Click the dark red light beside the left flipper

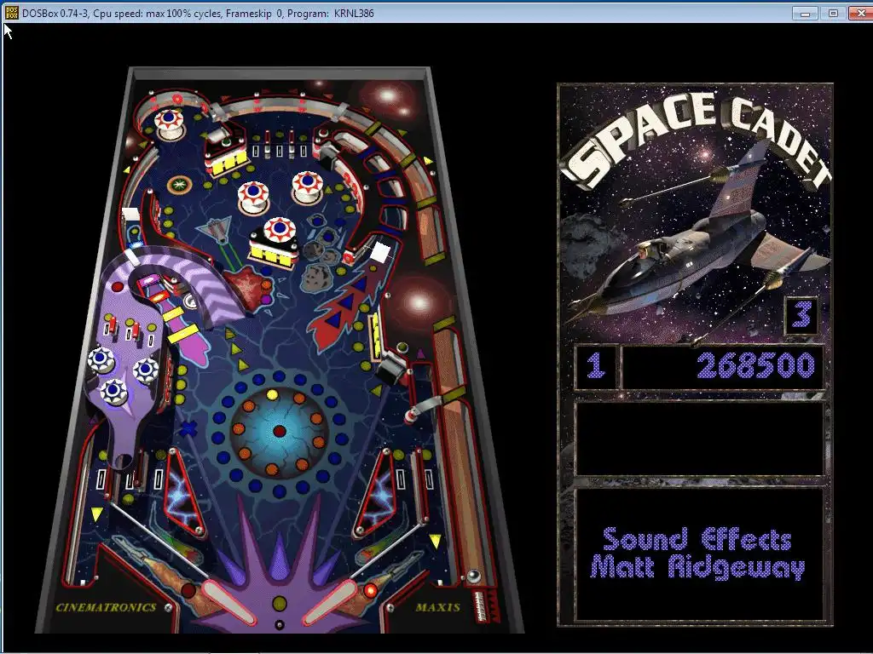pos(188,590)
